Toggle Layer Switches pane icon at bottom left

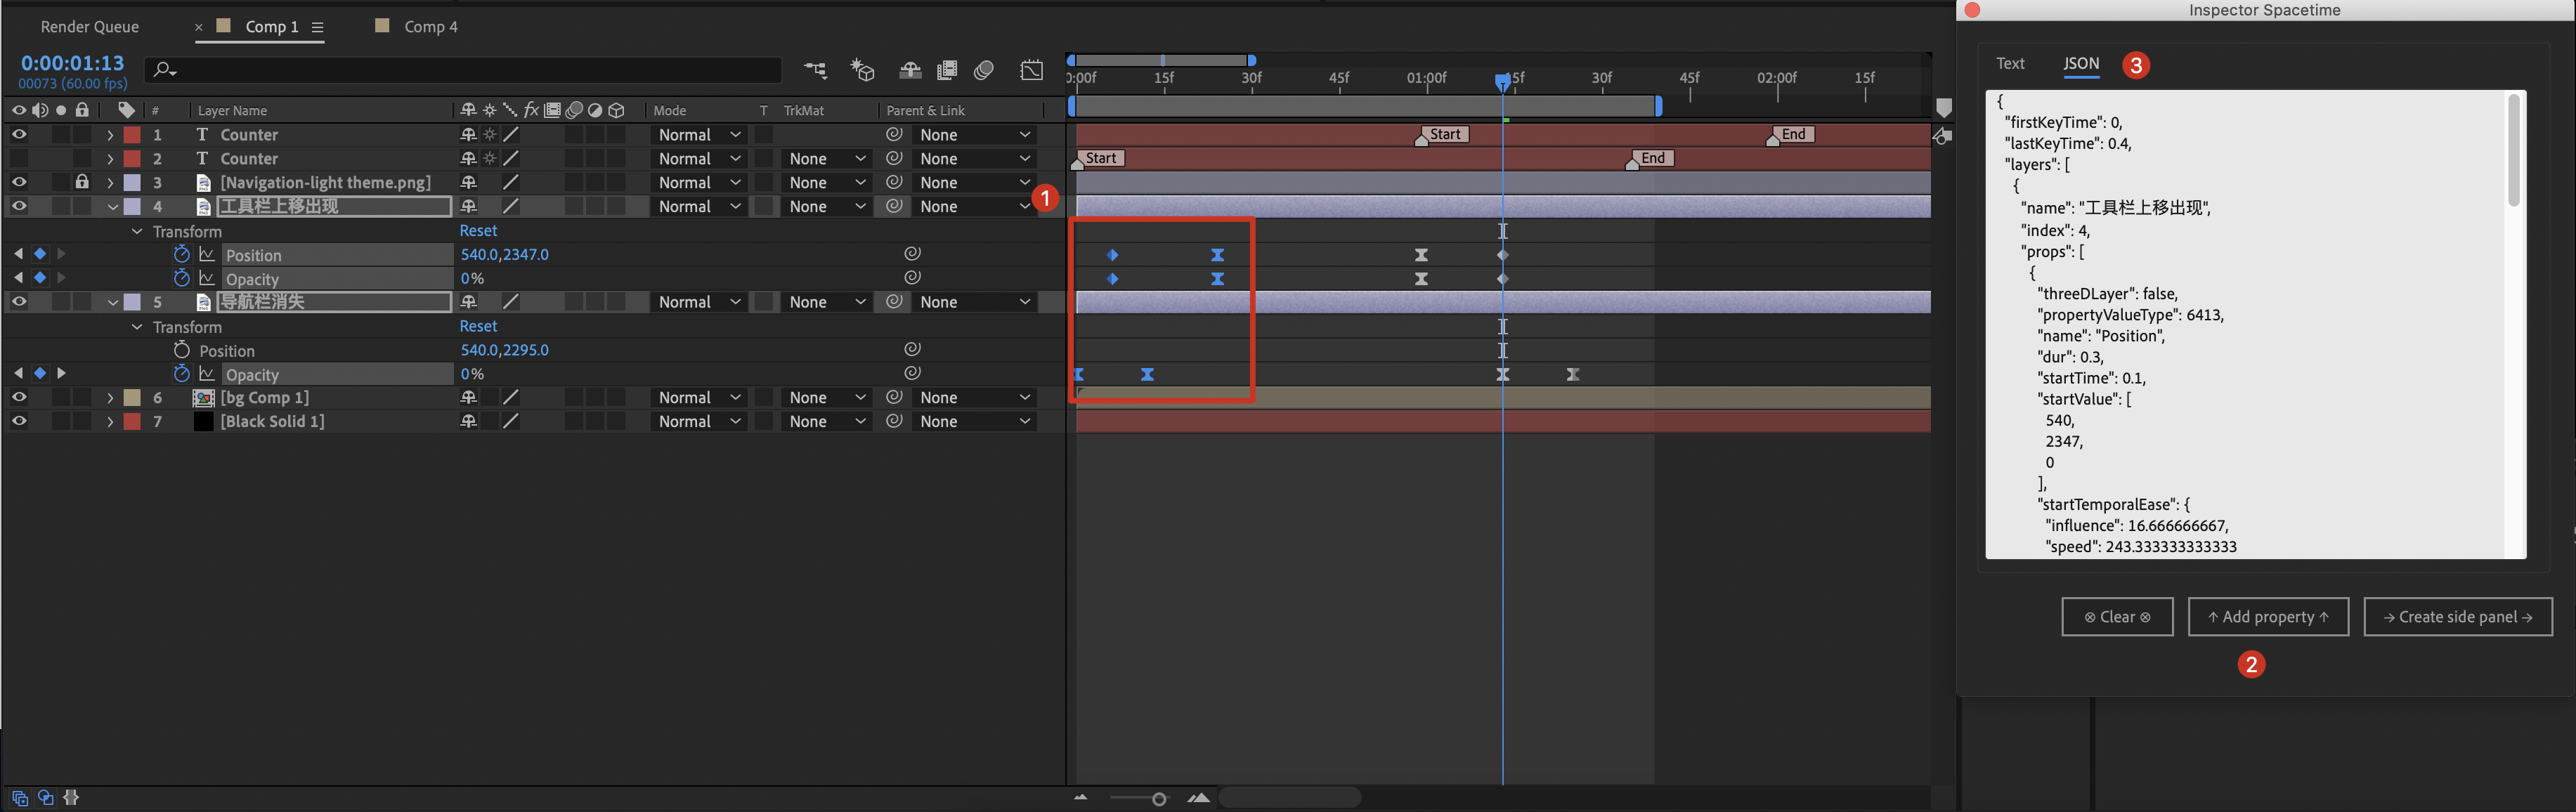[19, 798]
